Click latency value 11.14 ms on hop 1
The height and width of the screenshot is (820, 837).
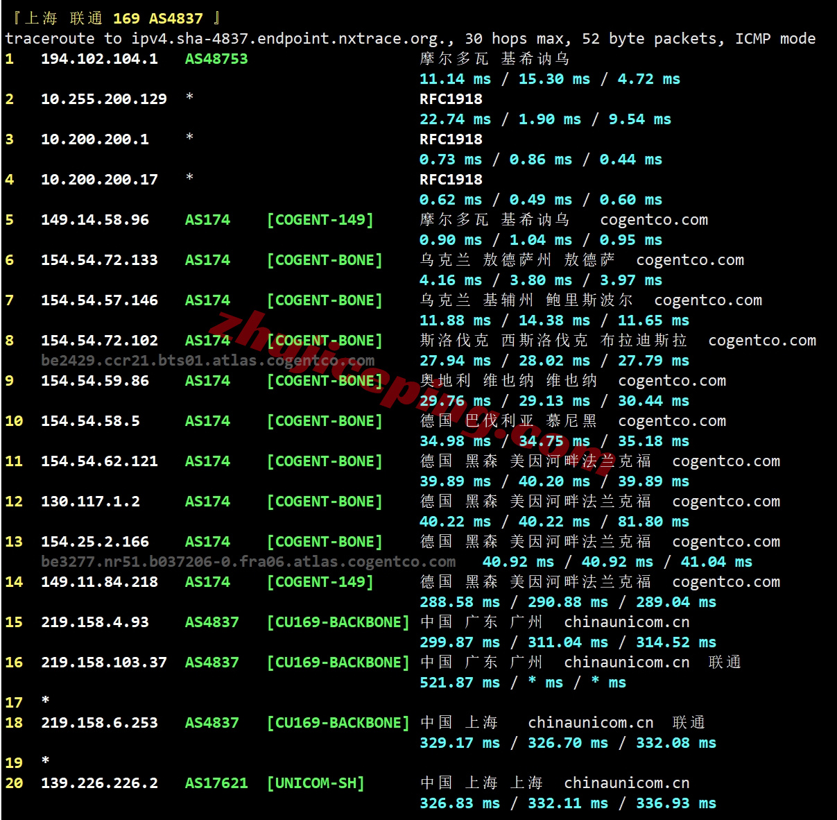pos(455,79)
